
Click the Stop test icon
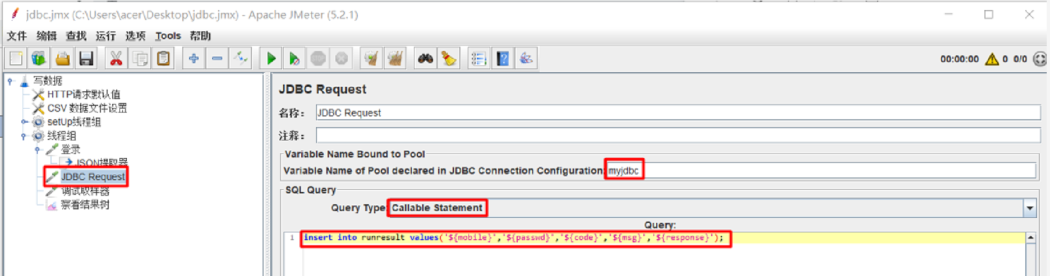pos(318,58)
